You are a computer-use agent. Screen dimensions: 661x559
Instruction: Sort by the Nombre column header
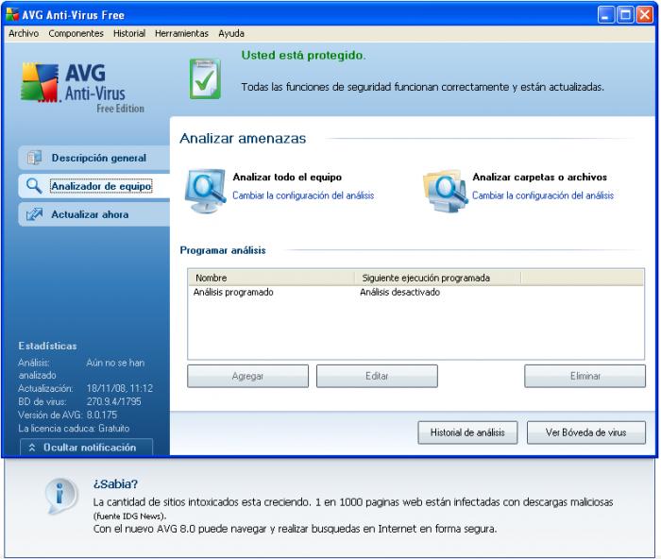coord(271,278)
